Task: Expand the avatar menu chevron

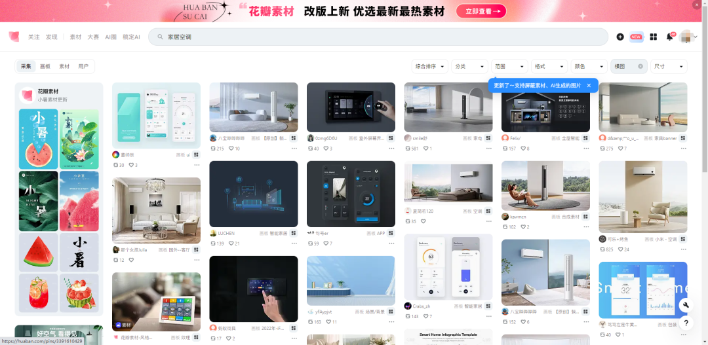Action: pyautogui.click(x=696, y=37)
